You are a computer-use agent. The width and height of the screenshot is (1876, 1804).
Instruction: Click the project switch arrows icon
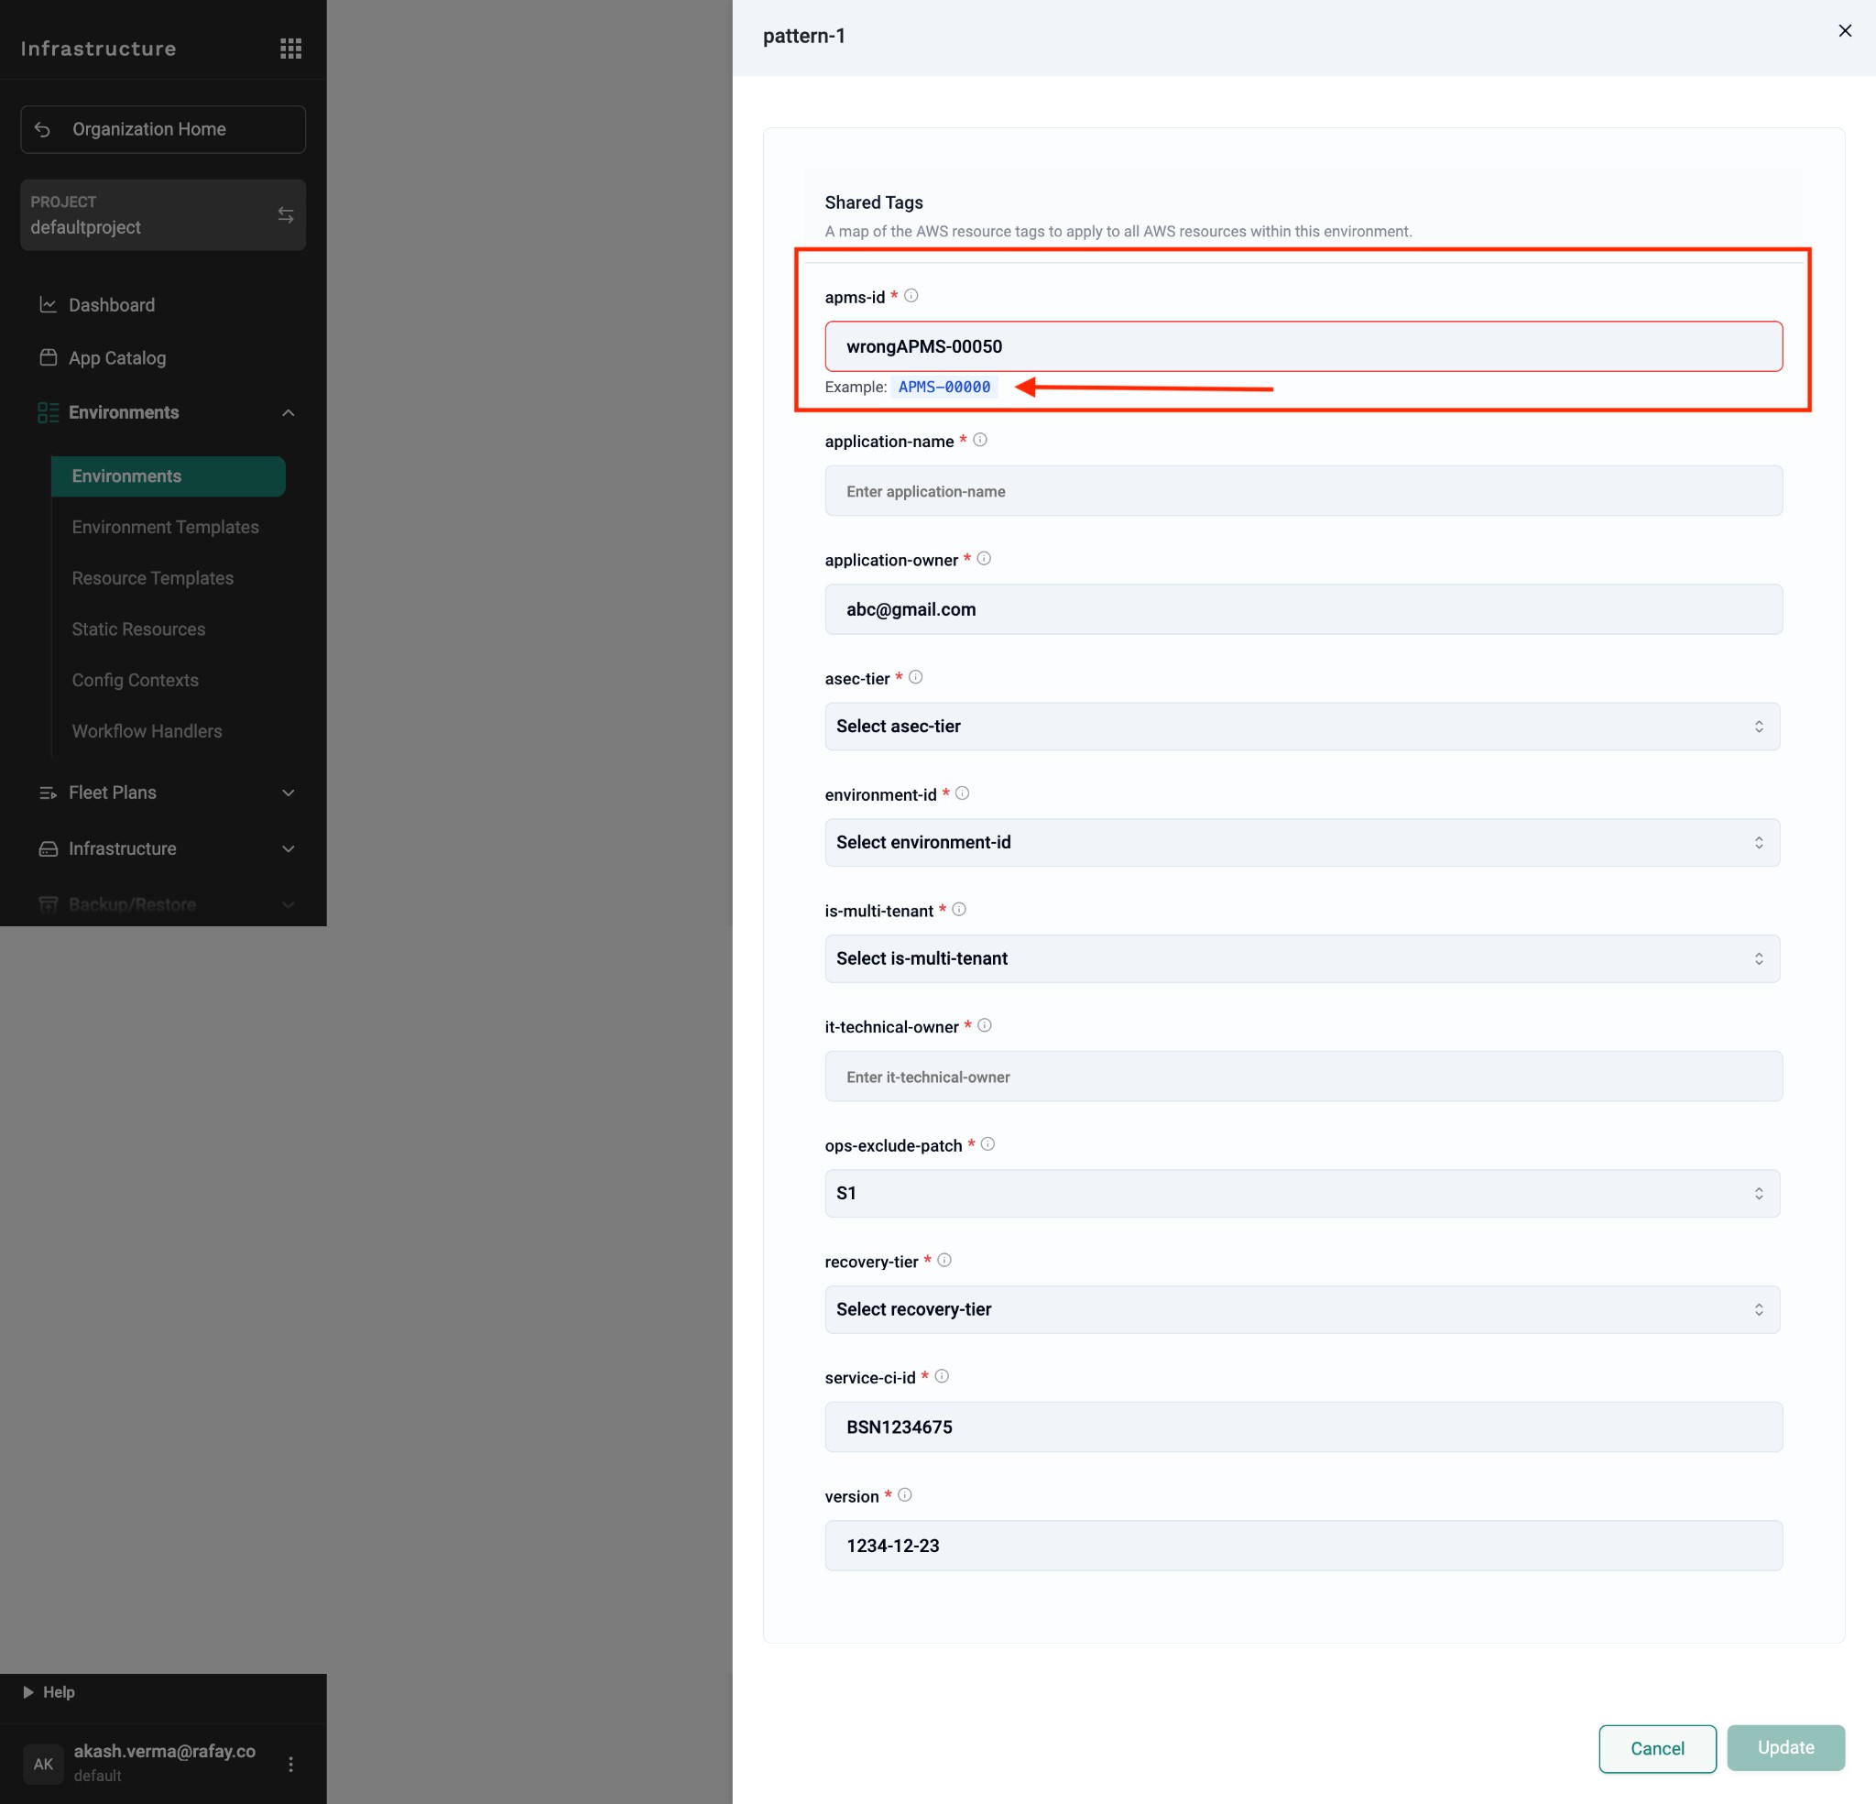285,214
